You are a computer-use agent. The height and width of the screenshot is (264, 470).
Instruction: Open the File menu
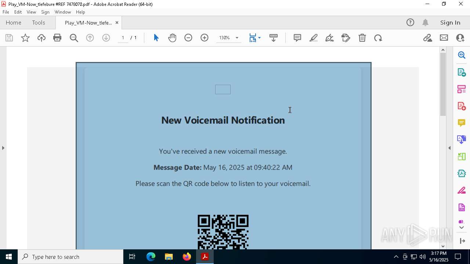tap(6, 12)
